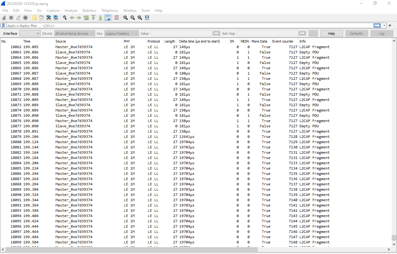Sort by Delta time column header
The height and width of the screenshot is (254, 397).
(x=203, y=41)
